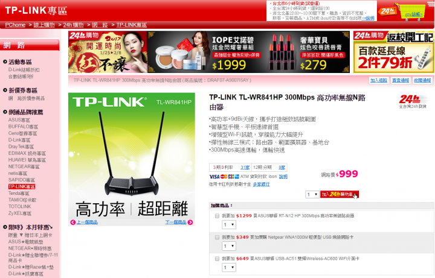
Task: Select TP-LINK專區 in the brand sidebar
Action: [x=22, y=186]
